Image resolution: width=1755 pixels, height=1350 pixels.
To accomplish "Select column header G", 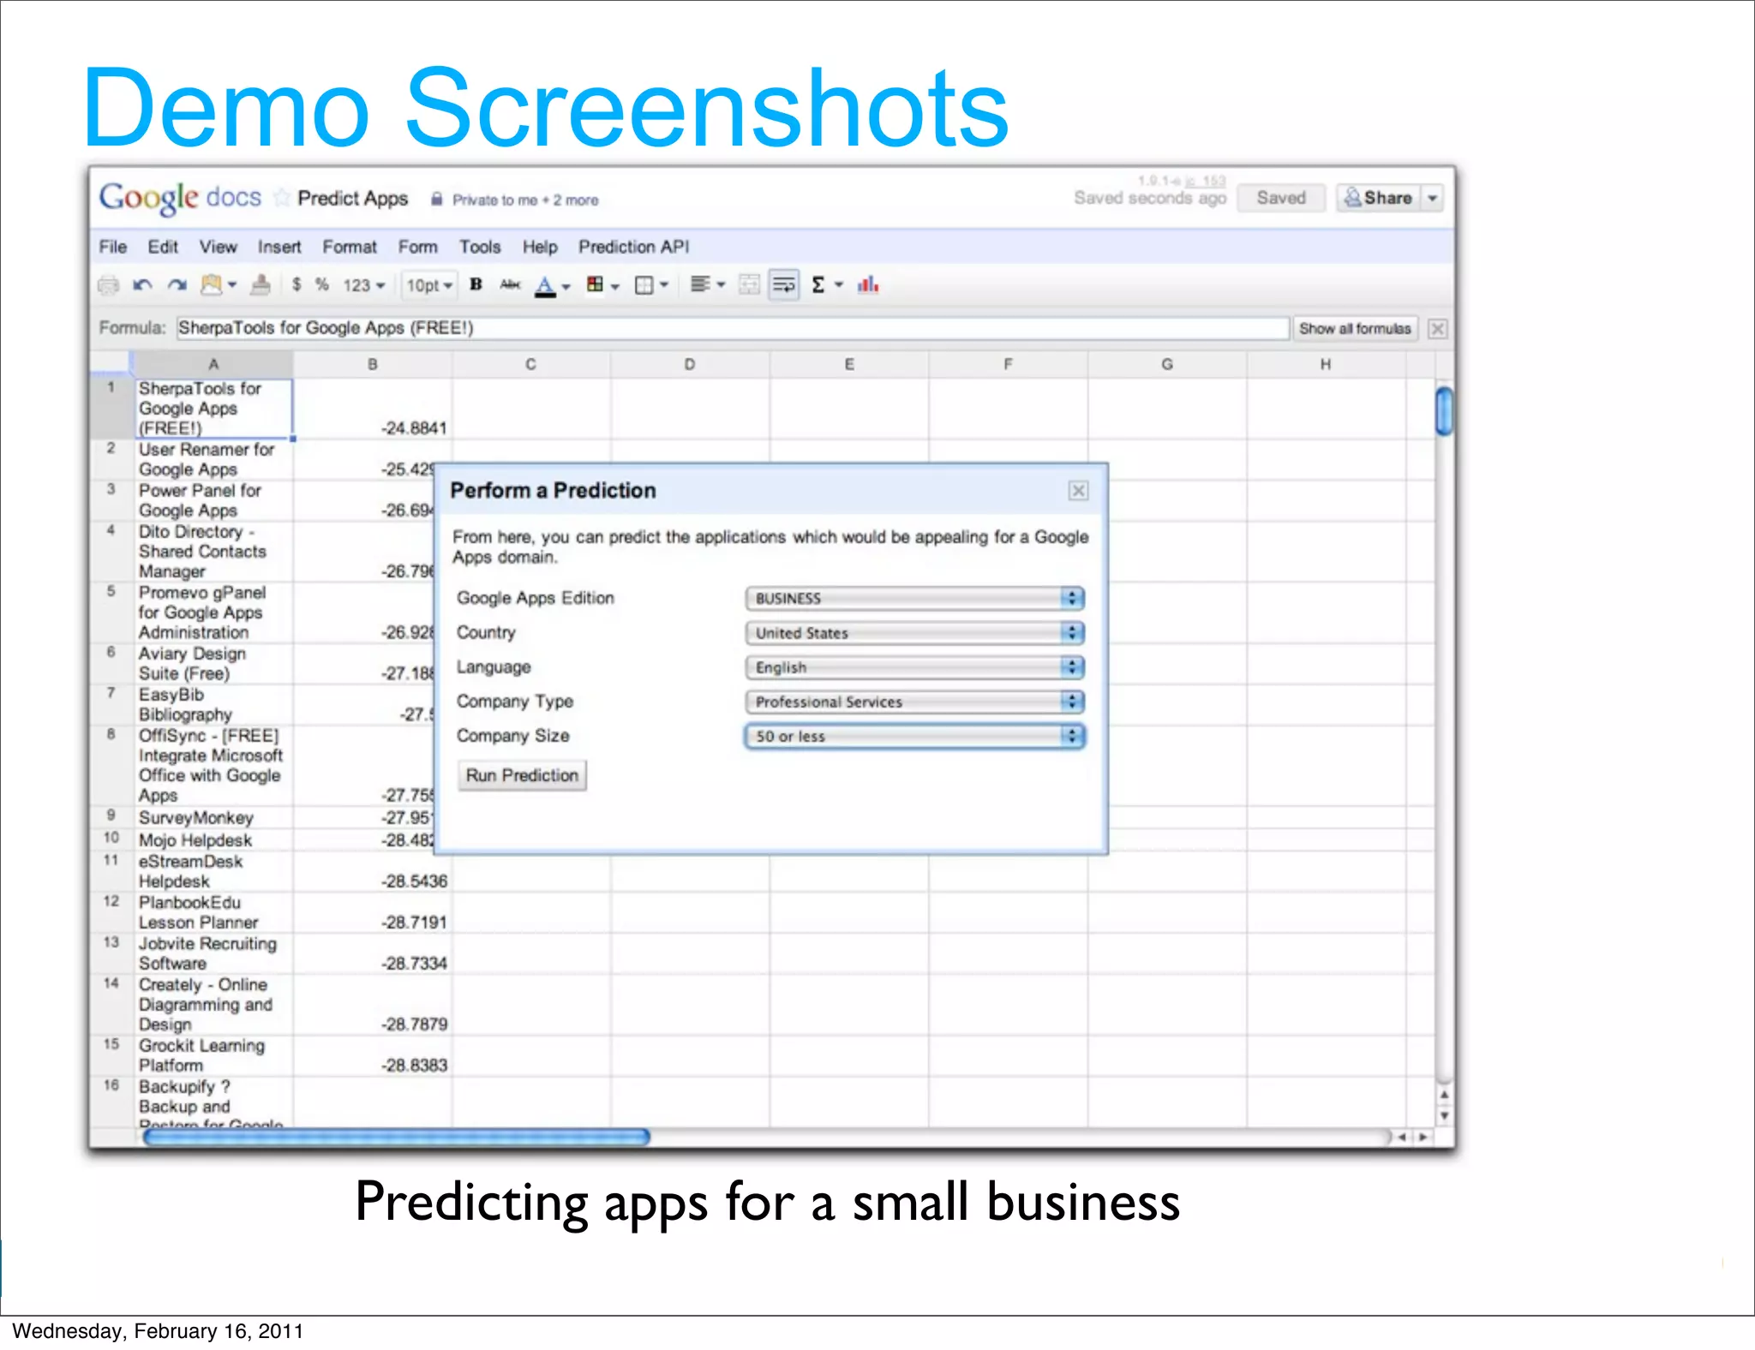I will [x=1167, y=364].
